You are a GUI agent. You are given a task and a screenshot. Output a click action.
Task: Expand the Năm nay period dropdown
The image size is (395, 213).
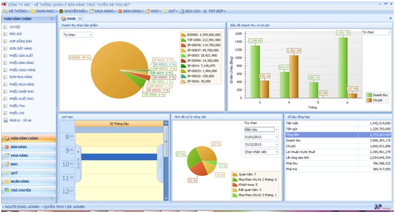pos(277,130)
